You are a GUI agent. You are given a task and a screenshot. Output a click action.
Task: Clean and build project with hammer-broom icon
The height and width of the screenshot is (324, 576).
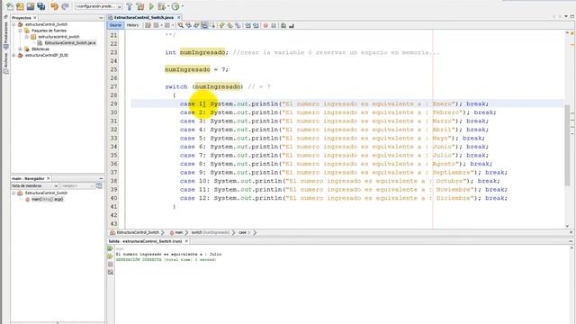[140, 6]
